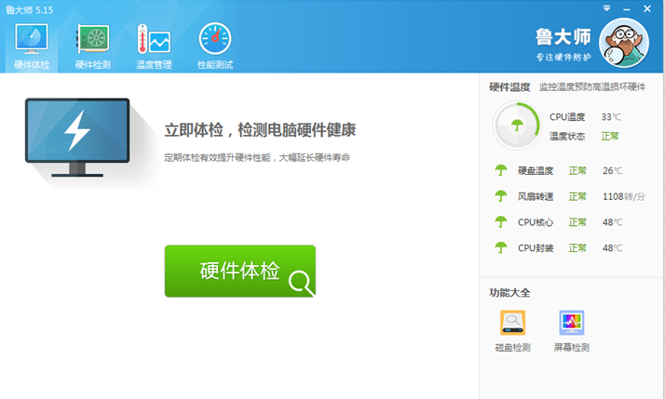This screenshot has width=665, height=399.
Task: Click the 监控温度预防高温损坏硬件 description
Action: point(592,87)
